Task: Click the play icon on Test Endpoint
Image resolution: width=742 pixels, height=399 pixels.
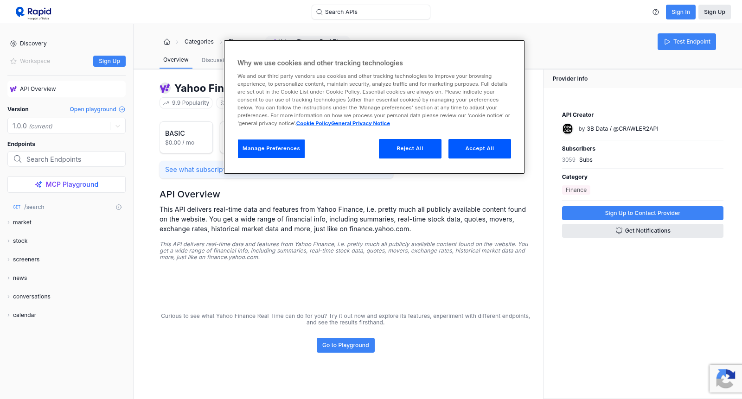Action: 667,42
